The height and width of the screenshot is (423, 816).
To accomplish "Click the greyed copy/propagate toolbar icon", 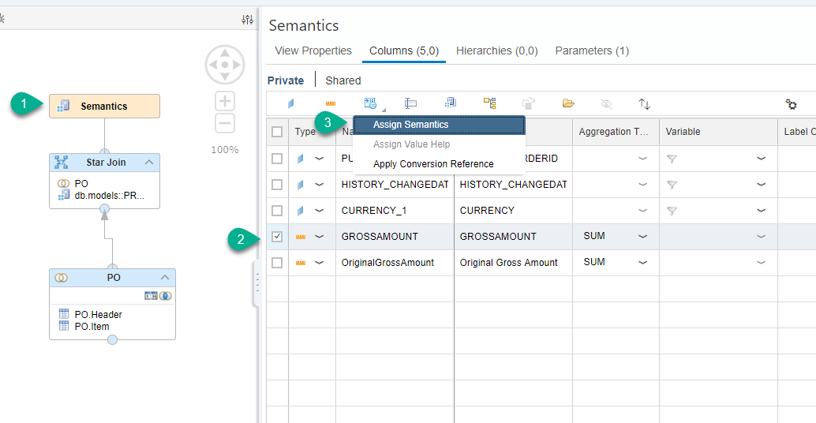I will pos(528,103).
